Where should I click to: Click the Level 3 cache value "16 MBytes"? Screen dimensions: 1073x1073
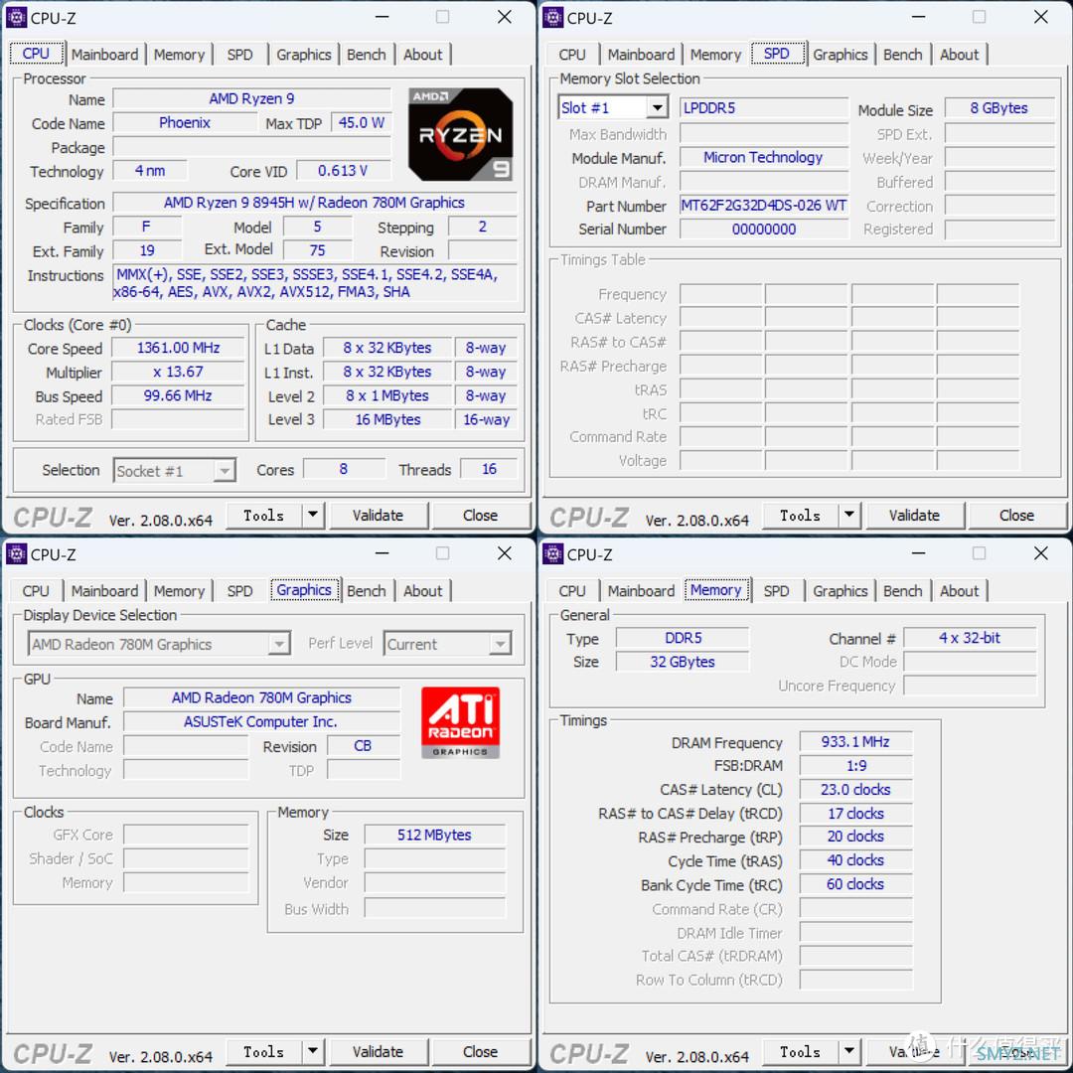tap(387, 419)
